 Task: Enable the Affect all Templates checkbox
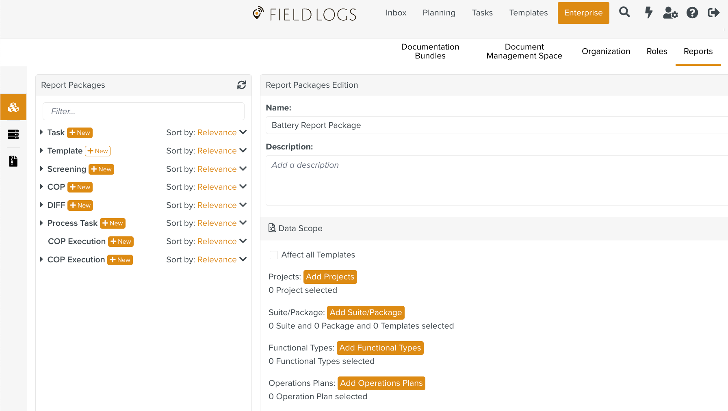[x=274, y=255]
